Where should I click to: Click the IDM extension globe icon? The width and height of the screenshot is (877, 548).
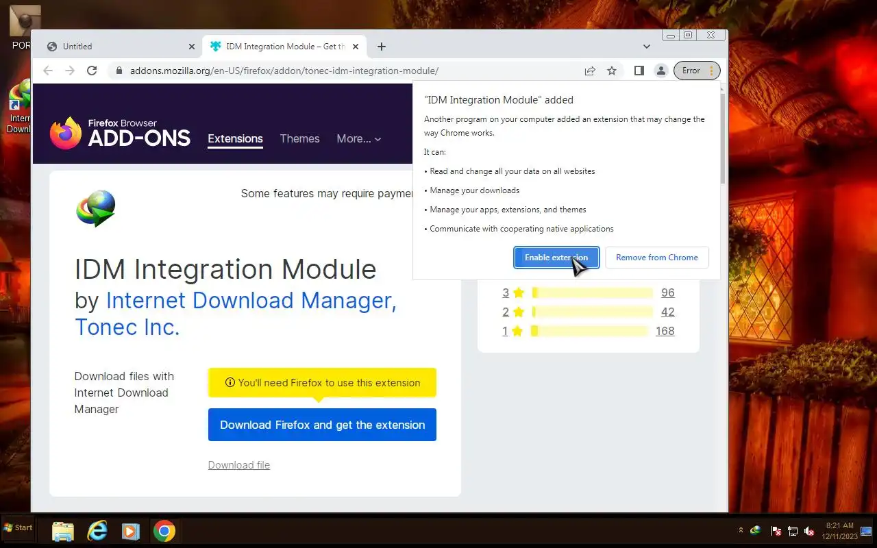pyautogui.click(x=96, y=209)
